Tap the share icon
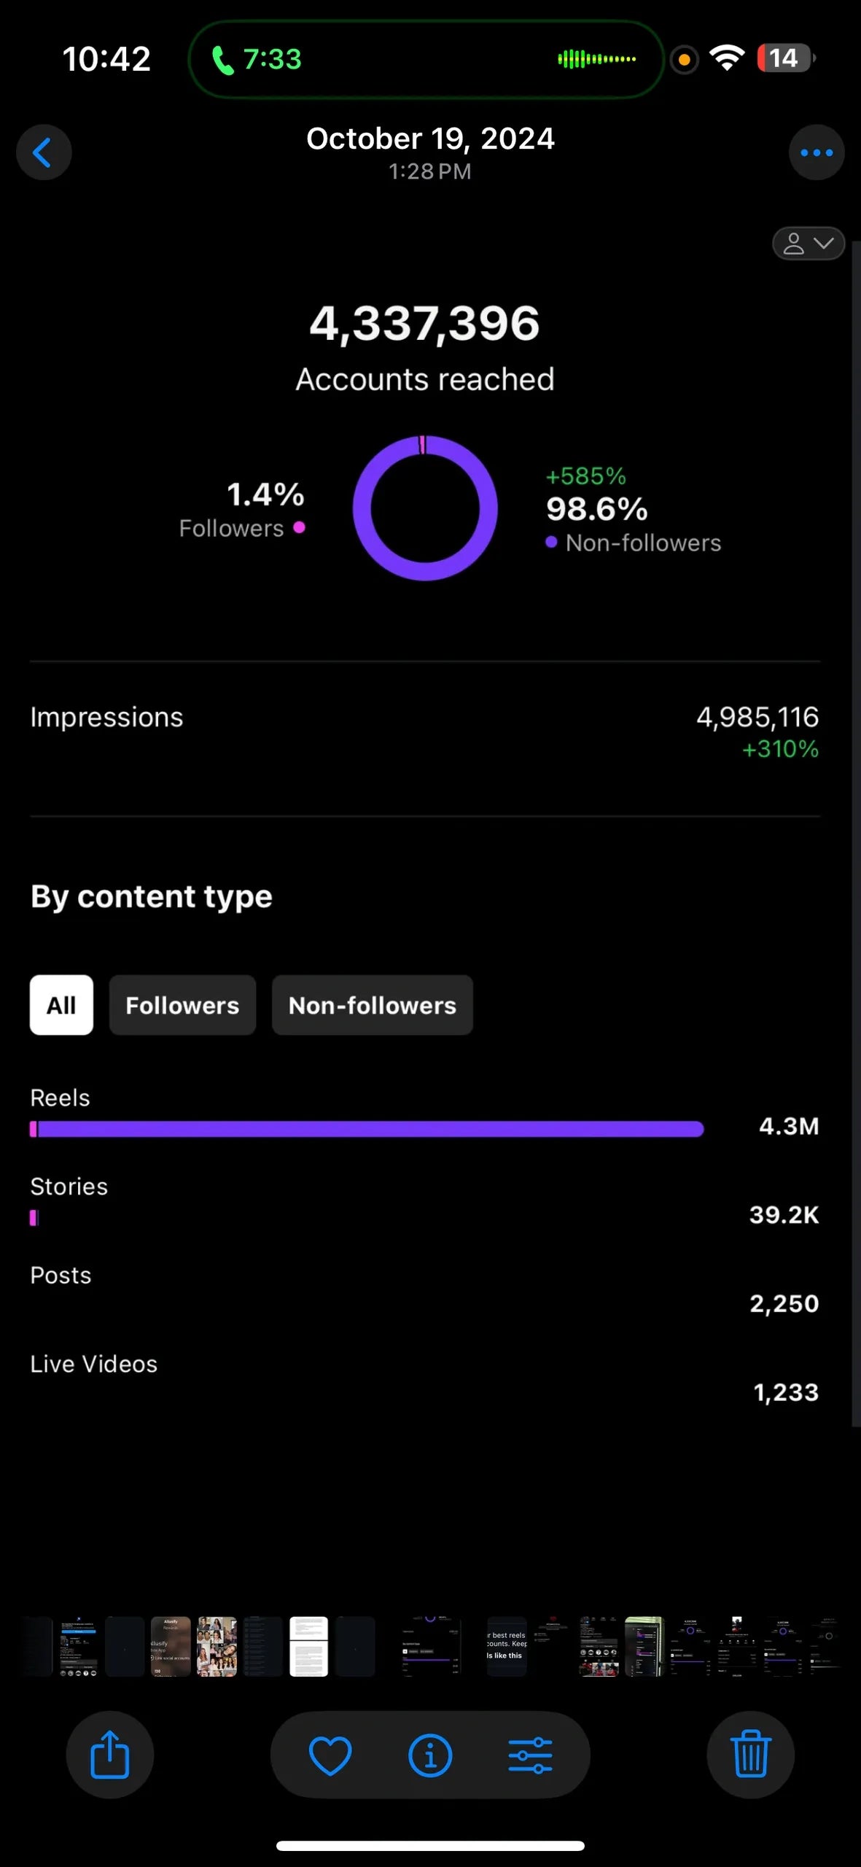861x1867 pixels. pos(109,1755)
